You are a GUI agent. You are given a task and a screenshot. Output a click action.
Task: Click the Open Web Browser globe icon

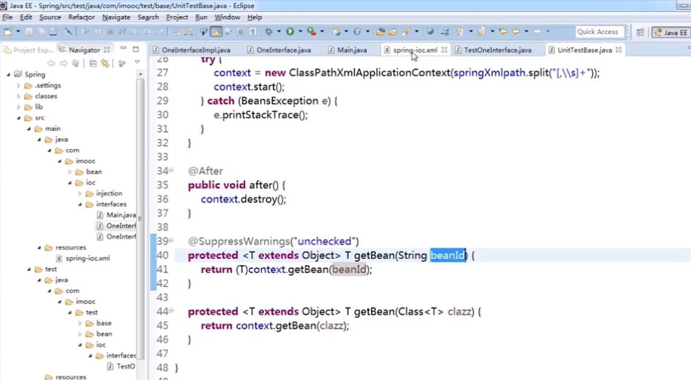click(x=430, y=31)
